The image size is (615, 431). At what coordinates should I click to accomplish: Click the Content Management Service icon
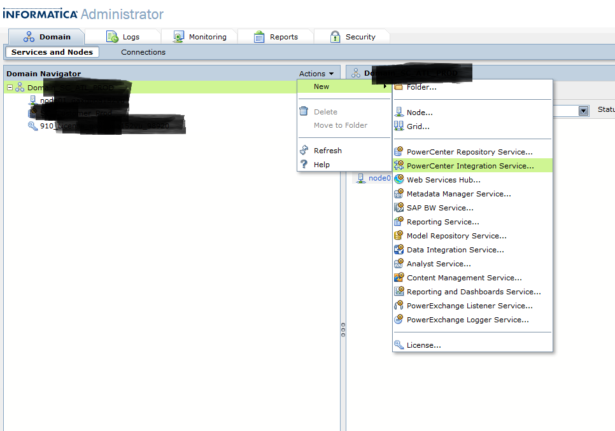[399, 278]
